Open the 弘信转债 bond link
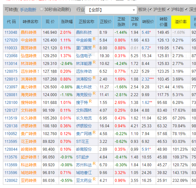196x188 pixels. tap(29, 56)
